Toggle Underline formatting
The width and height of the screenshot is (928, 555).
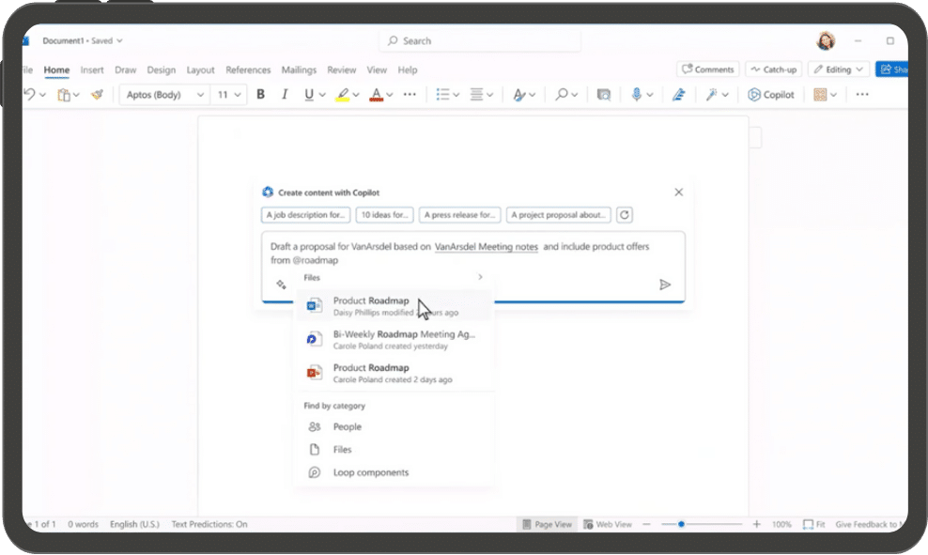(308, 95)
